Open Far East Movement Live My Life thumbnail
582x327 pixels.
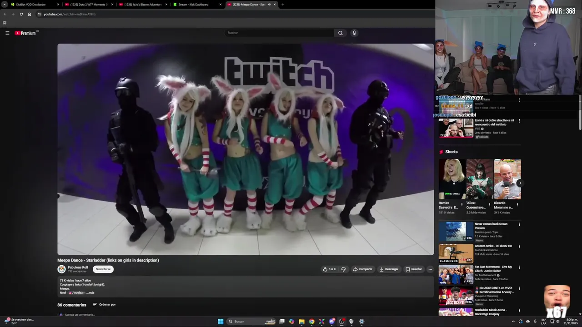456,274
